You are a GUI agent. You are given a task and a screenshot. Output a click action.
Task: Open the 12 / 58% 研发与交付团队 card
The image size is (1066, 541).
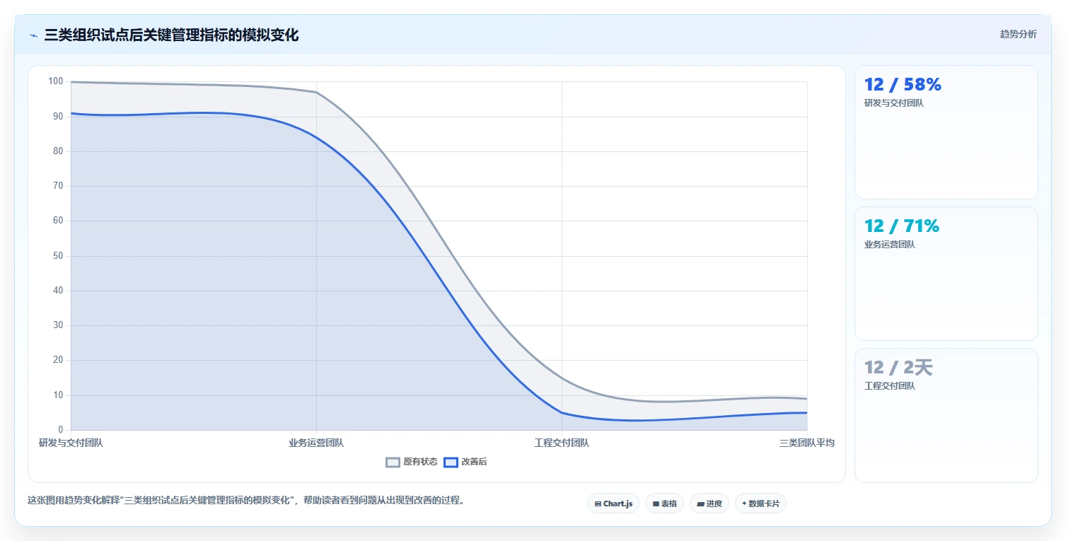click(946, 132)
